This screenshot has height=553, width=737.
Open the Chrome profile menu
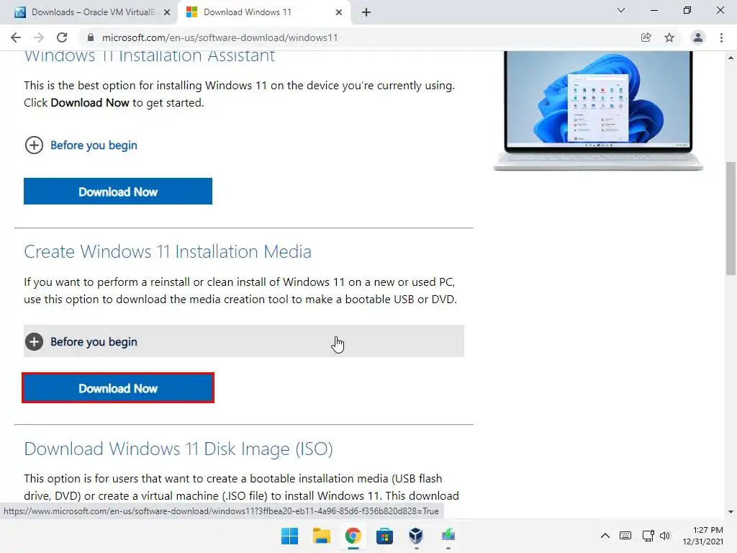click(698, 37)
